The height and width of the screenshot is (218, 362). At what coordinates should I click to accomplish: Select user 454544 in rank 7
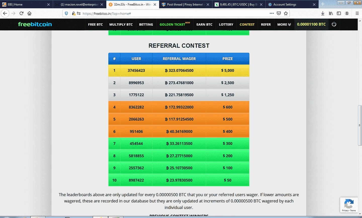coord(136,144)
